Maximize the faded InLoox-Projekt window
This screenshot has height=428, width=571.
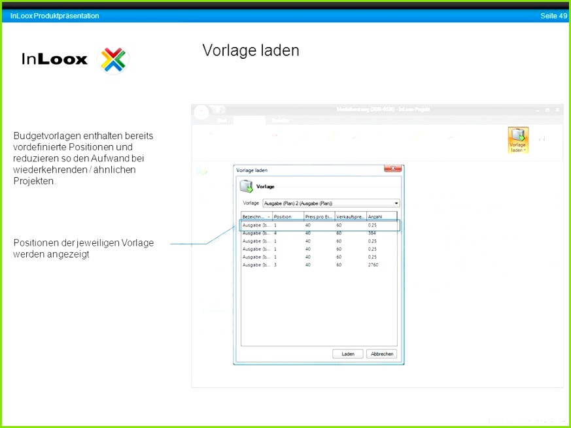pos(547,110)
